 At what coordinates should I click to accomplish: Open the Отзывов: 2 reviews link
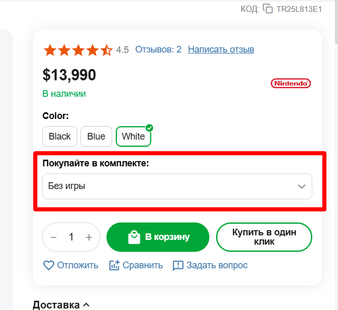point(158,49)
